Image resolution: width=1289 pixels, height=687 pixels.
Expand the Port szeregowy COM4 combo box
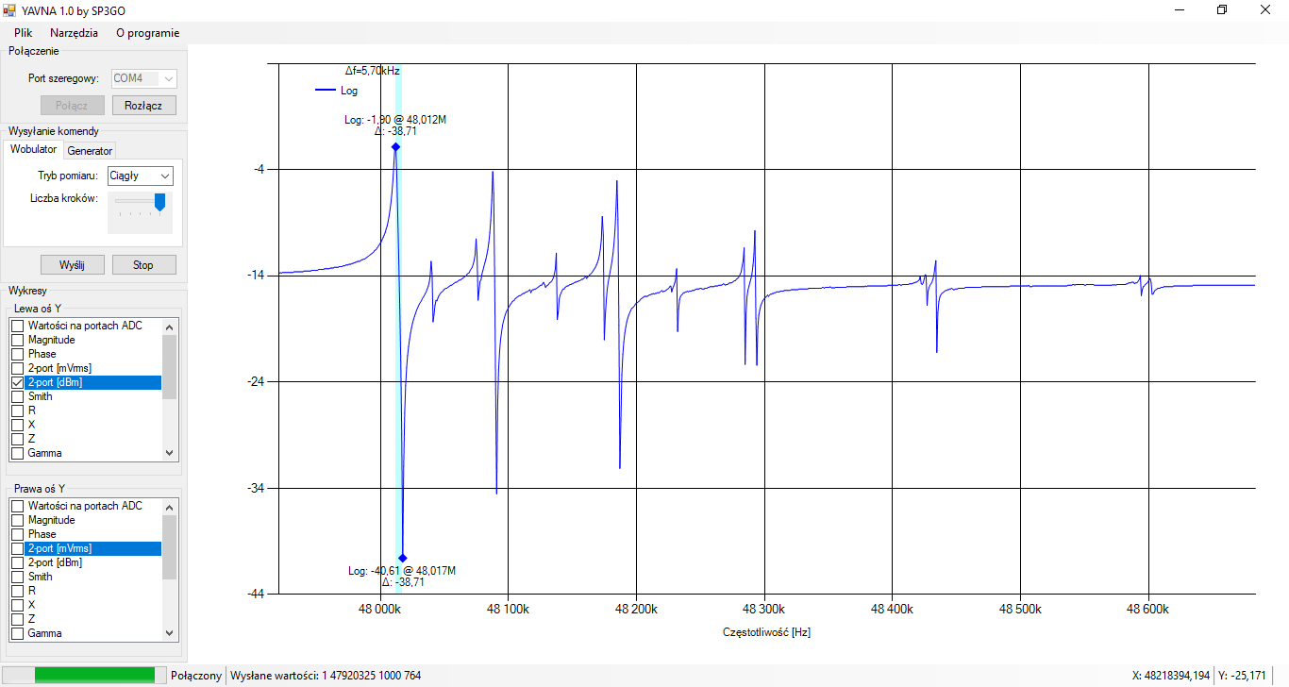[x=169, y=78]
